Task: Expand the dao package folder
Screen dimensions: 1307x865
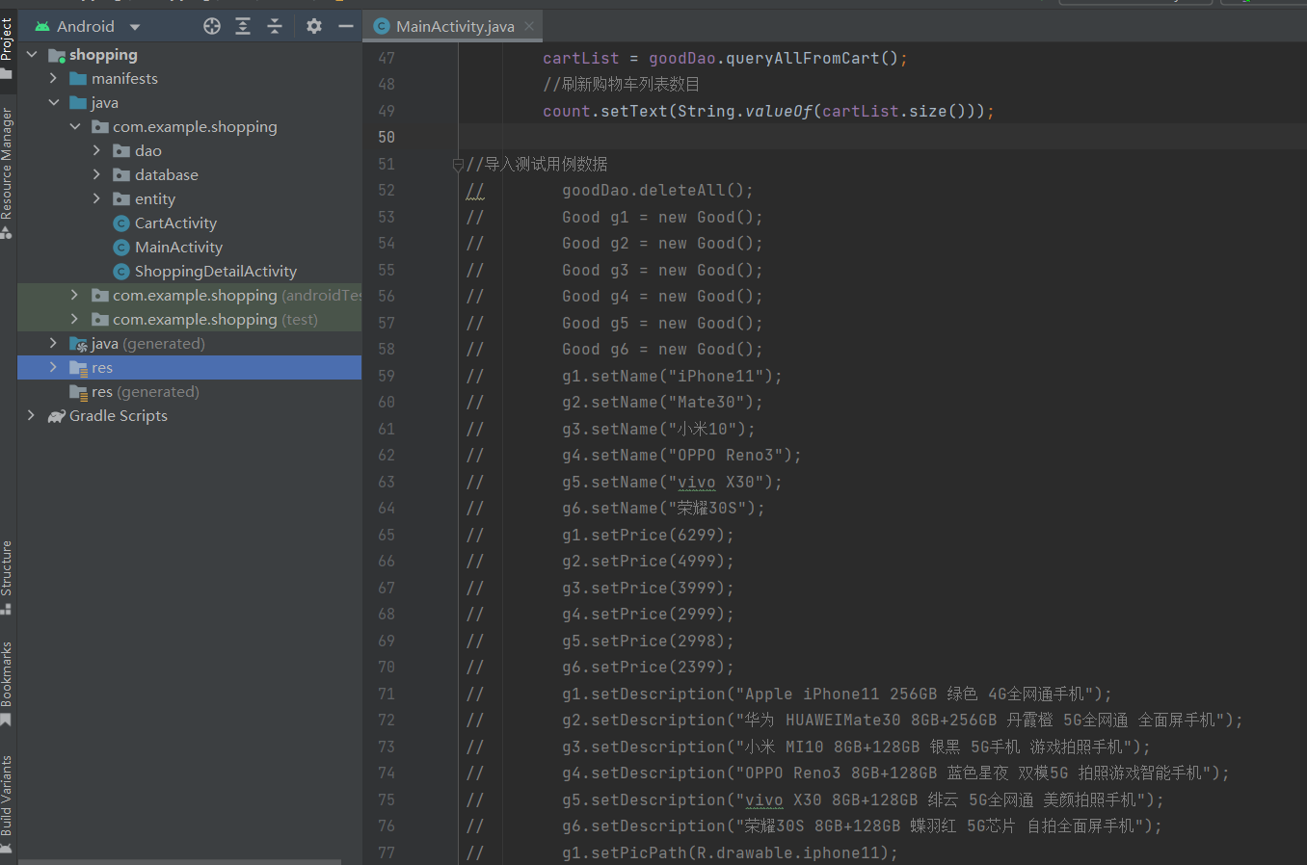Action: pyautogui.click(x=96, y=150)
